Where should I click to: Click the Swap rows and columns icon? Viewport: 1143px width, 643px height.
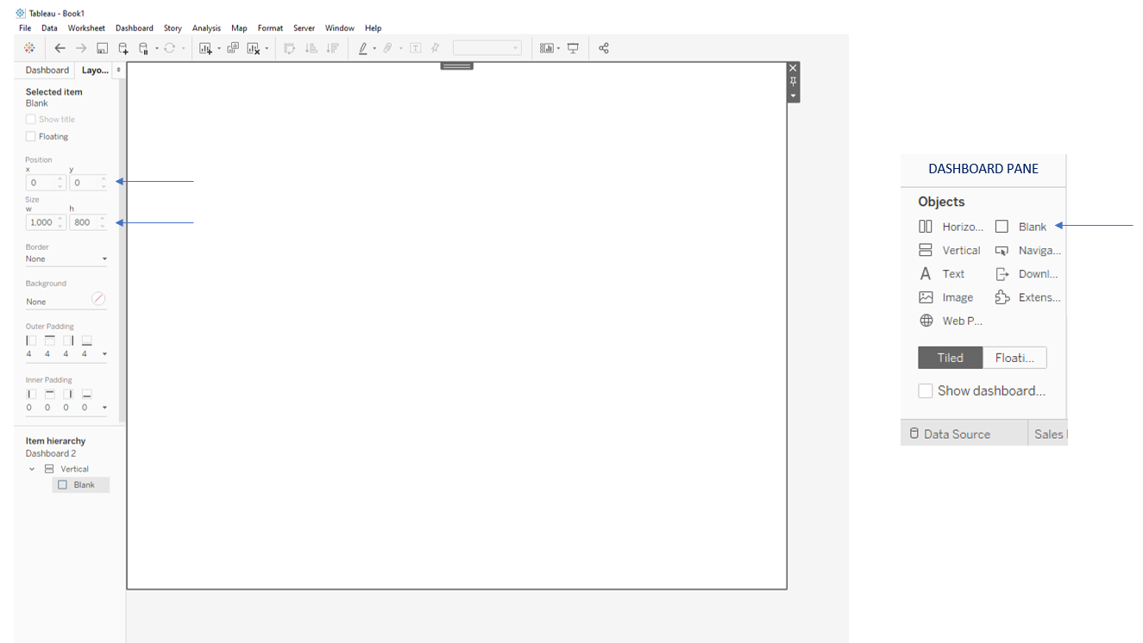coord(290,48)
